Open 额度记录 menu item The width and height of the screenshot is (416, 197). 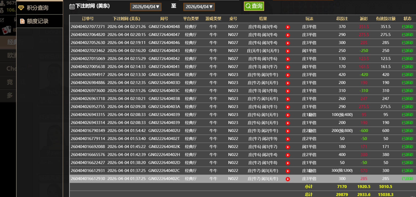click(38, 21)
